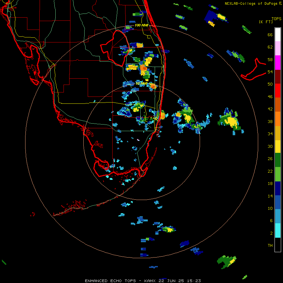
Task: Click the 46 value on the scale
Action: click(270, 97)
